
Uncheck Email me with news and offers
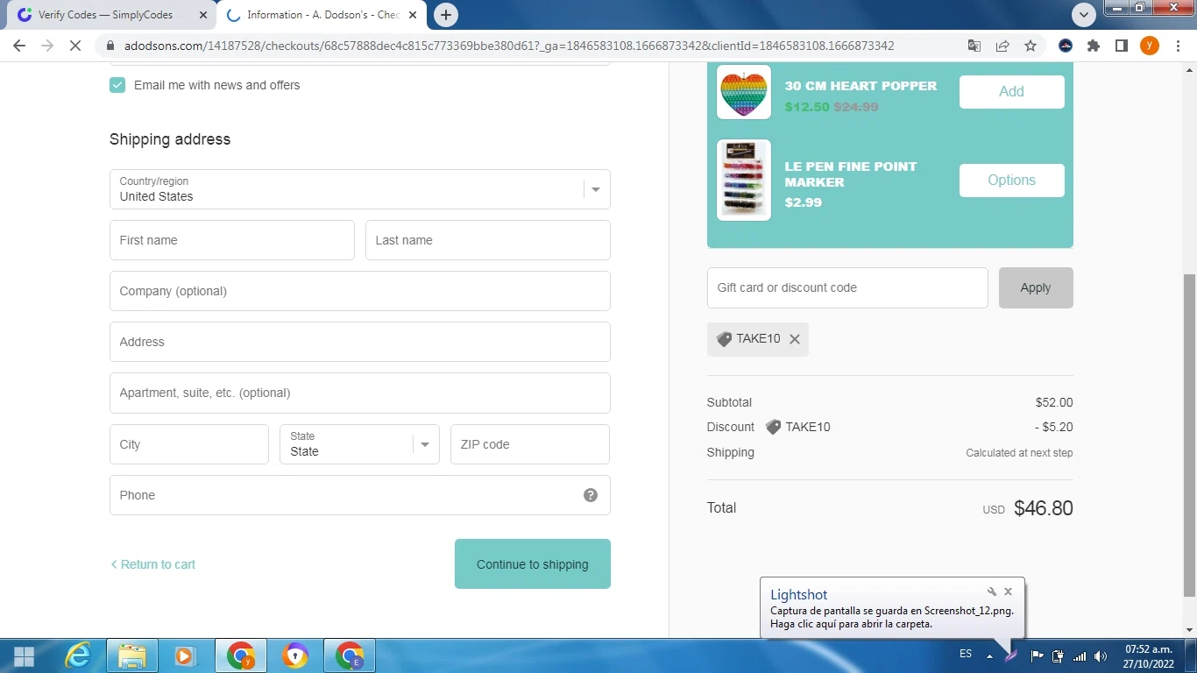(117, 85)
